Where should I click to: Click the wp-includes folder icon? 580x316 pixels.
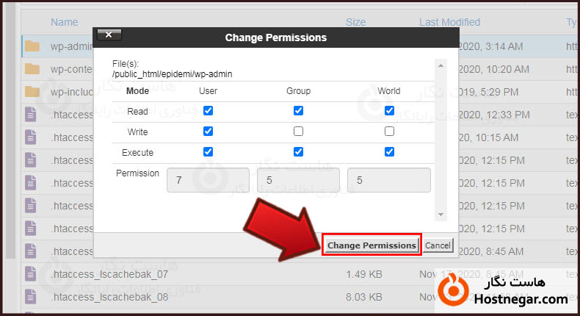(32, 92)
